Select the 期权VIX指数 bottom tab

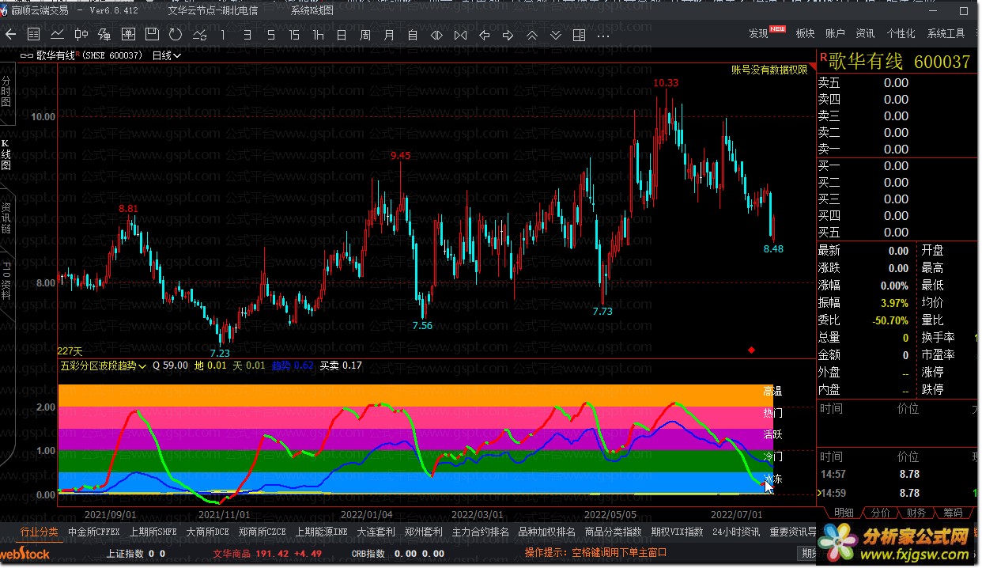(x=678, y=532)
